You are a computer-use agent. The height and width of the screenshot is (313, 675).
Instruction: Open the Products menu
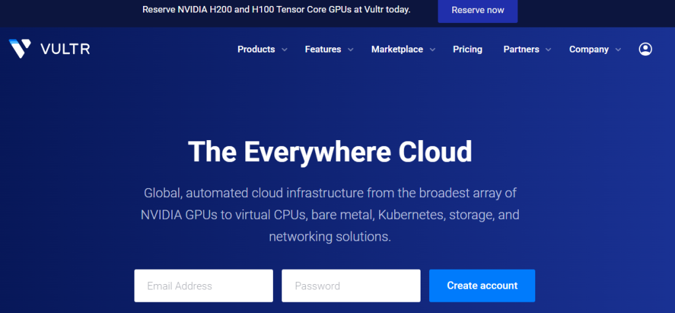256,49
